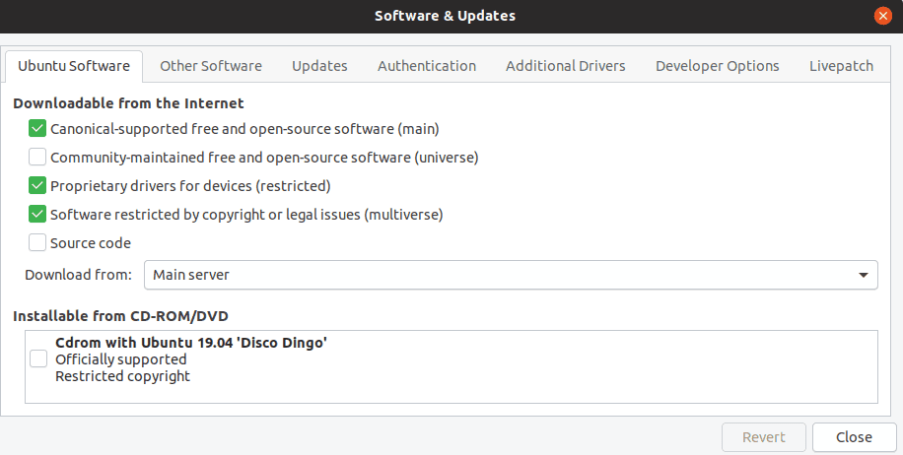
Task: Uncheck Canonical-supported software (main) checkbox
Action: pyautogui.click(x=37, y=128)
